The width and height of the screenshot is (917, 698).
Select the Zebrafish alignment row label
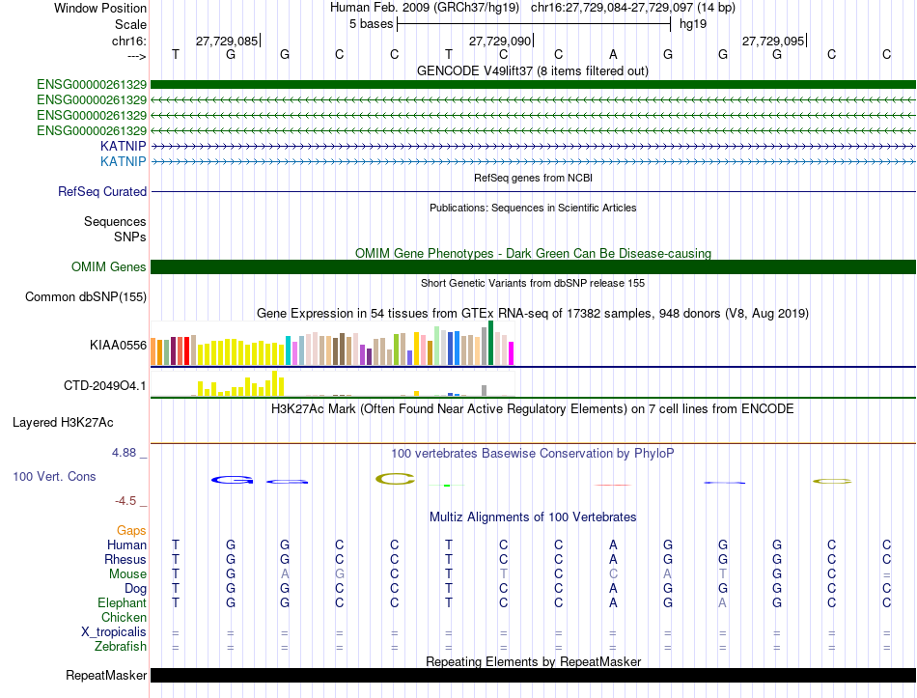119,646
